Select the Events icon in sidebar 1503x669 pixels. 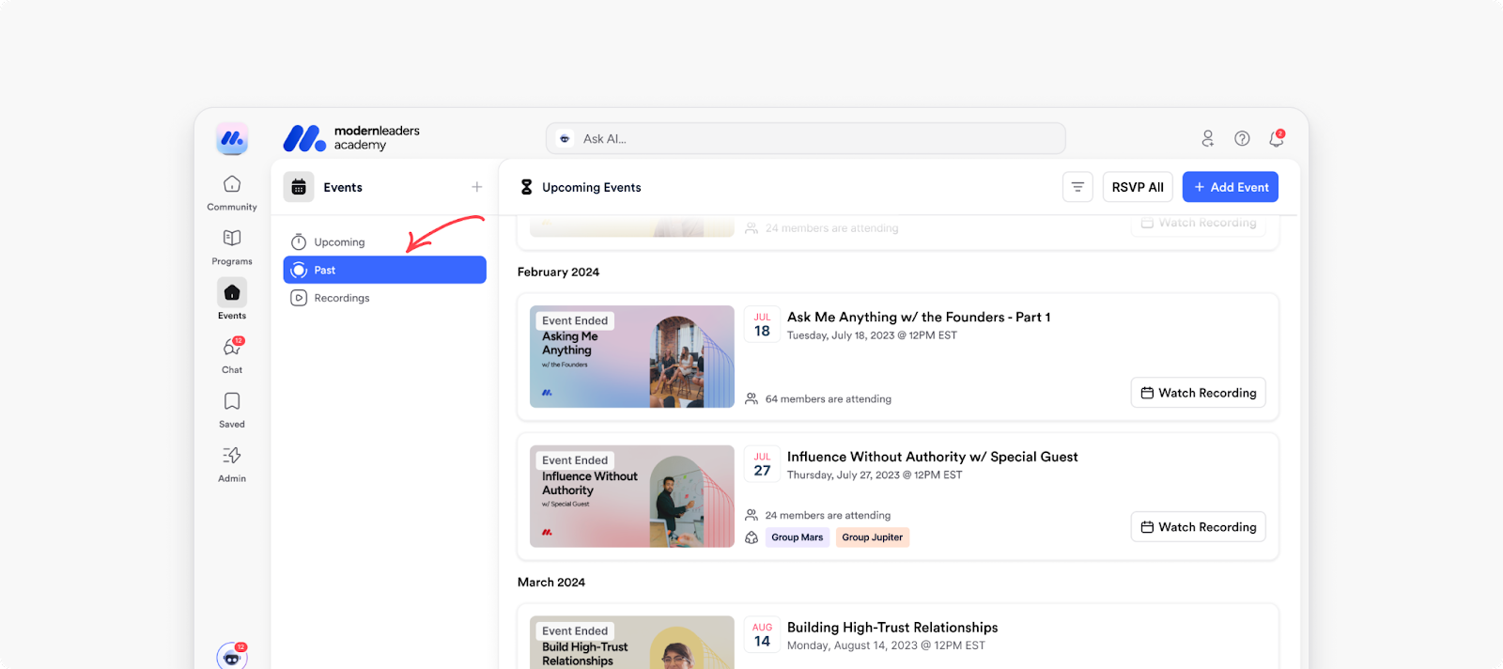232,293
